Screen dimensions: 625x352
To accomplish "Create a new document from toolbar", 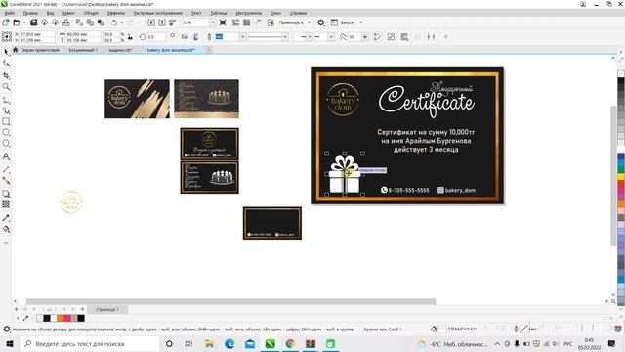I will tap(6, 22).
